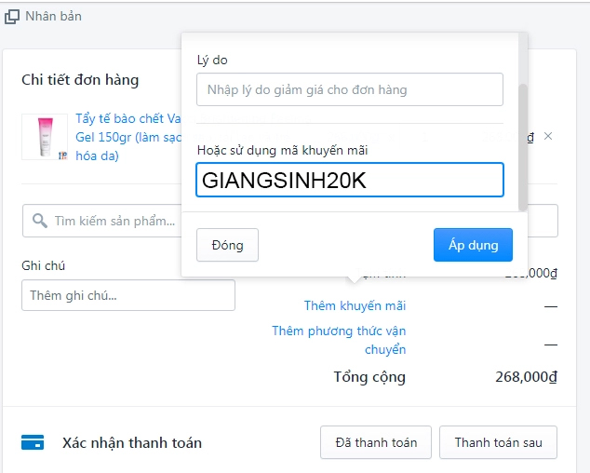Image resolution: width=590 pixels, height=473 pixels.
Task: Click the Nhân bản duplicate icon
Action: [x=12, y=17]
